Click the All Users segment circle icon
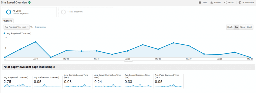This screenshot has width=256, height=93. pyautogui.click(x=8, y=12)
